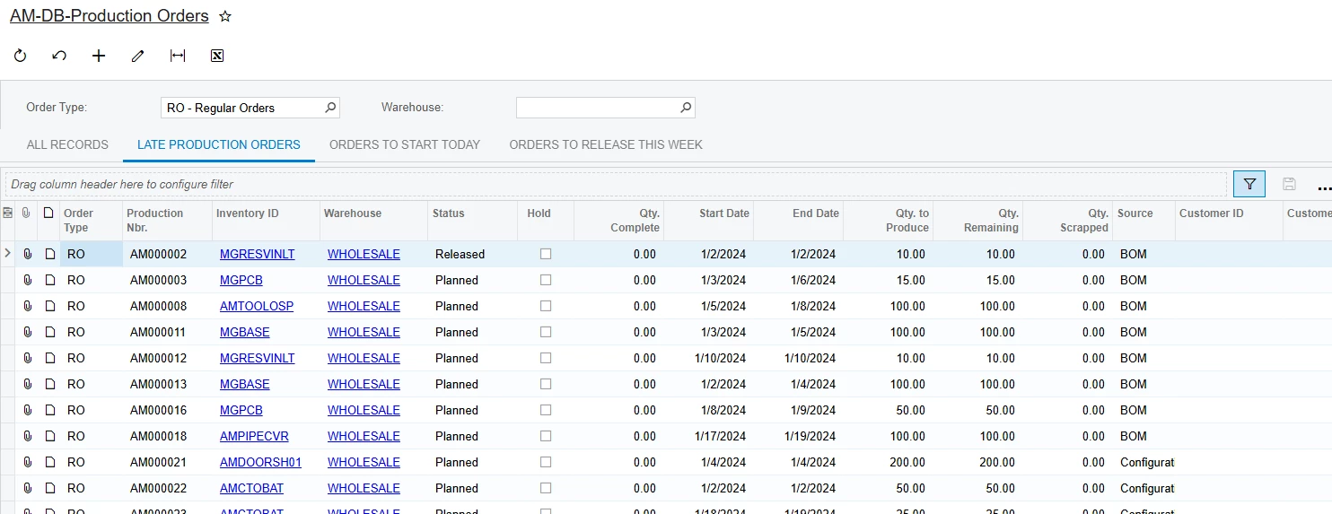The image size is (1332, 514).
Task: Open attachments for order AM000018
Action: [x=27, y=436]
